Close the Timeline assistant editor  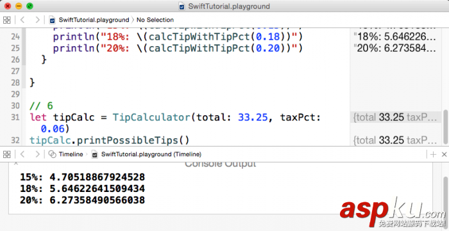click(444, 154)
